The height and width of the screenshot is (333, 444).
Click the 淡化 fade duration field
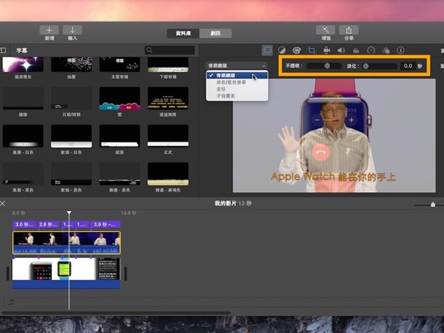[x=407, y=66]
